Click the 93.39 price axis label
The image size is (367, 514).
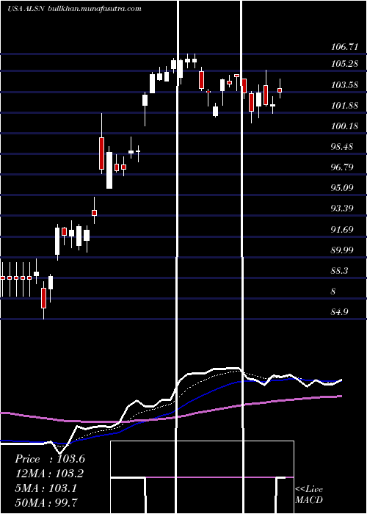[x=342, y=208]
